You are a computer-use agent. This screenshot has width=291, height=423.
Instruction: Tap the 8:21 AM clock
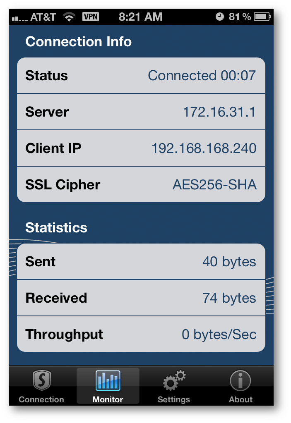tap(140, 17)
